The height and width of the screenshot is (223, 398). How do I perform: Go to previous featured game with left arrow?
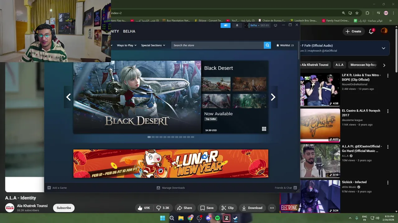tap(68, 97)
